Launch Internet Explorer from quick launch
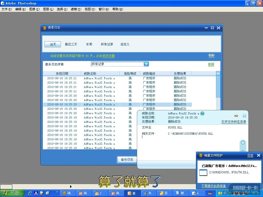The width and height of the screenshot is (263, 197). [30, 193]
